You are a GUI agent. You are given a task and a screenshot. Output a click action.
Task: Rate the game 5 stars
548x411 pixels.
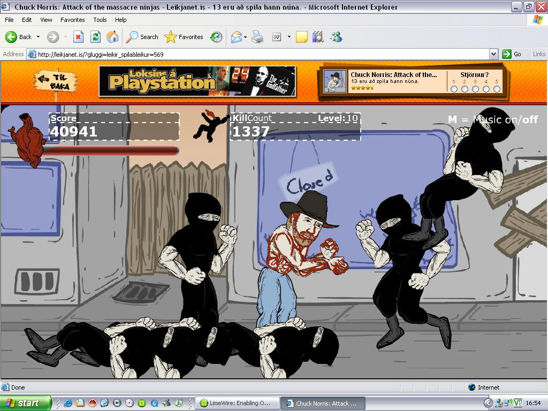497,89
